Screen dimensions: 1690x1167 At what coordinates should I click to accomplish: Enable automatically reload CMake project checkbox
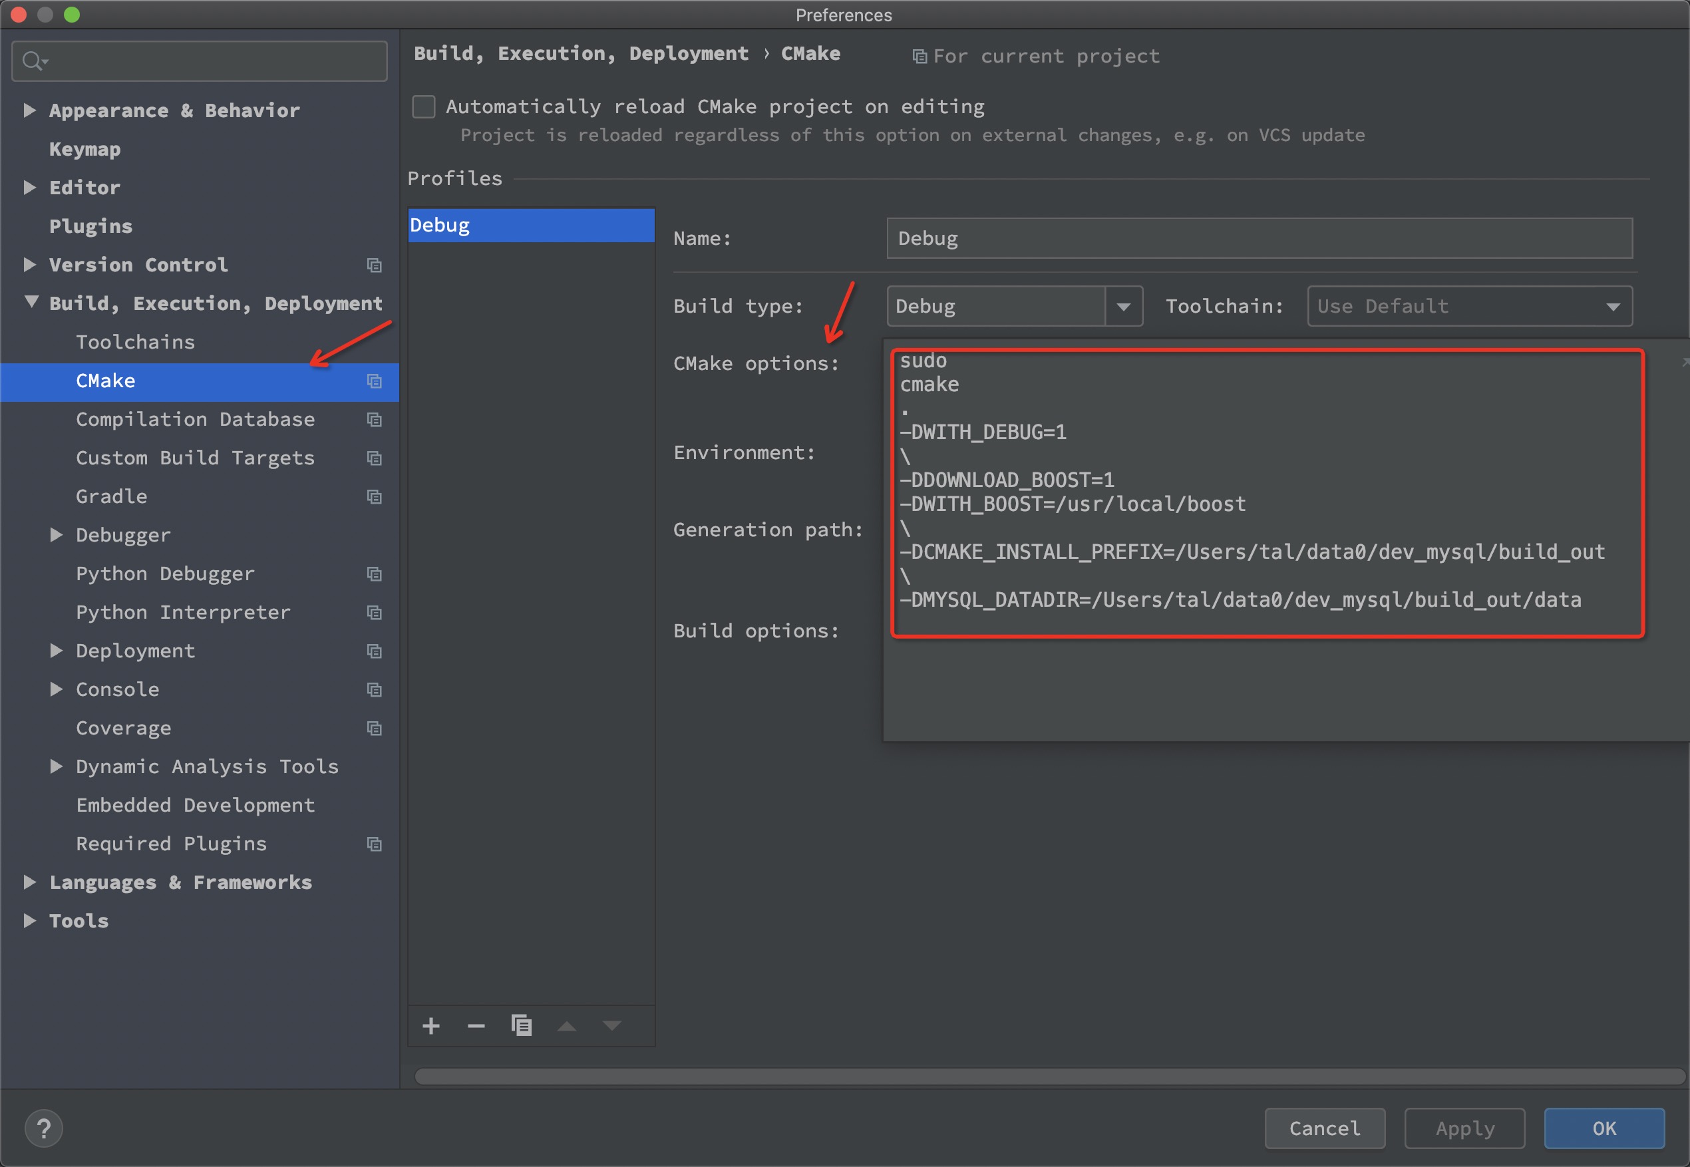pyautogui.click(x=423, y=106)
